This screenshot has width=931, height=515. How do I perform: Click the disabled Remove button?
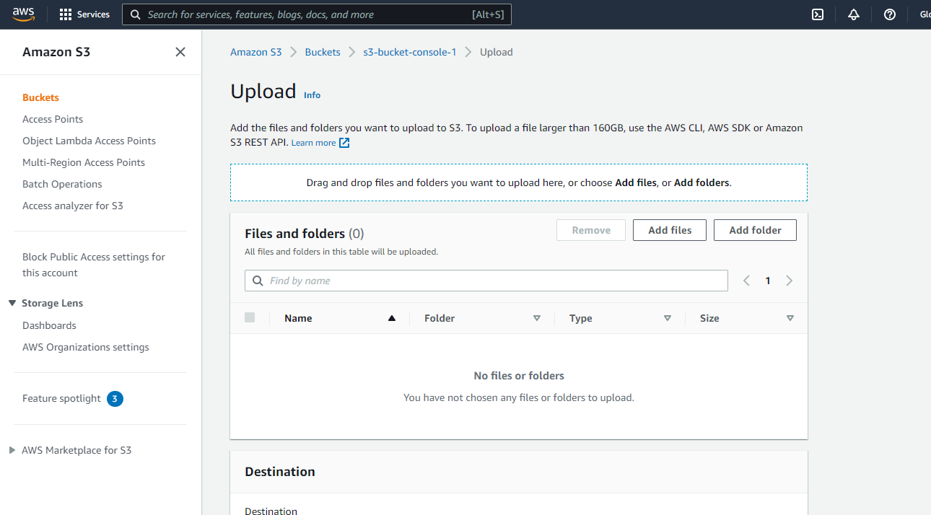coord(591,230)
